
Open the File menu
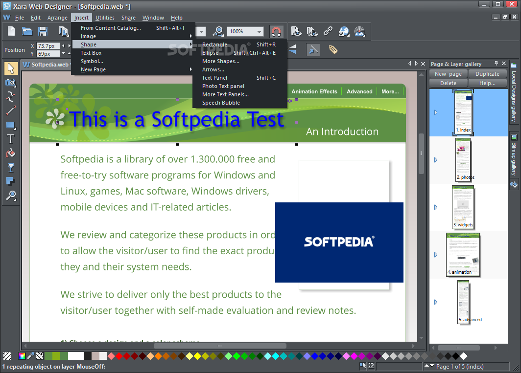tap(19, 18)
